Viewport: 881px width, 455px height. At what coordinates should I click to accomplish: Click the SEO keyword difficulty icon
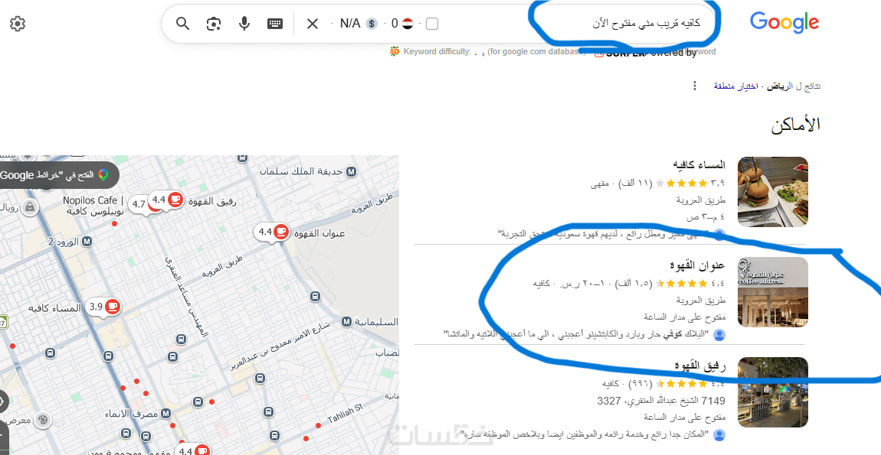coord(395,51)
